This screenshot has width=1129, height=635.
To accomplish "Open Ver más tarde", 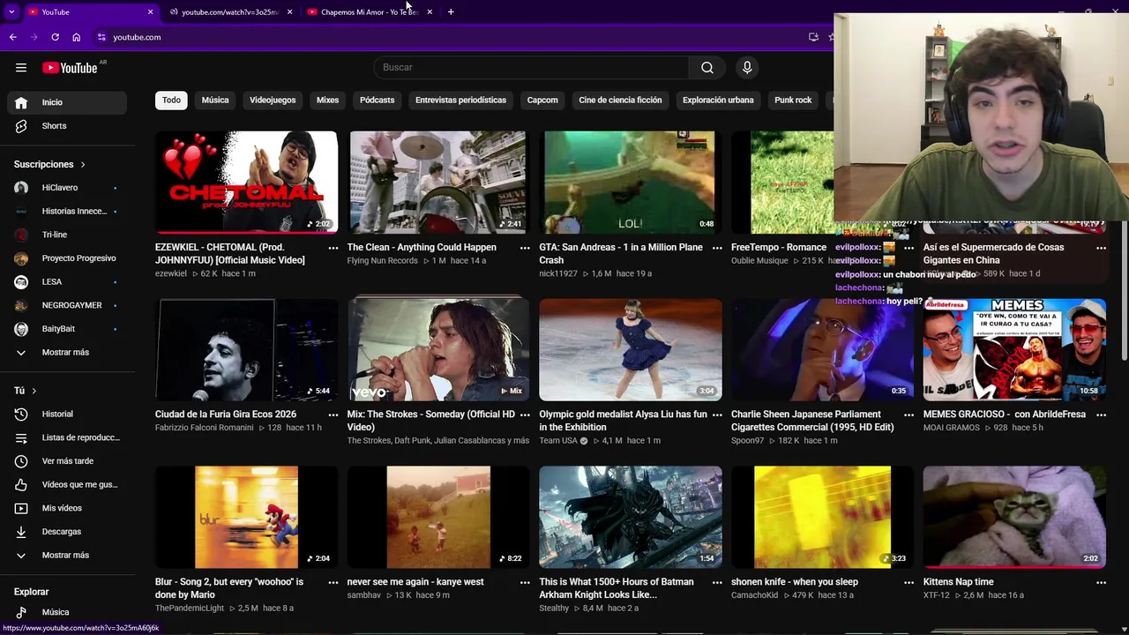I will coord(67,461).
